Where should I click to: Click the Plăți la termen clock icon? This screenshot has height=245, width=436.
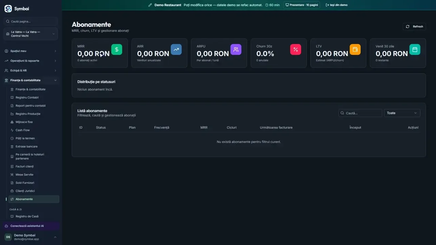click(x=12, y=138)
